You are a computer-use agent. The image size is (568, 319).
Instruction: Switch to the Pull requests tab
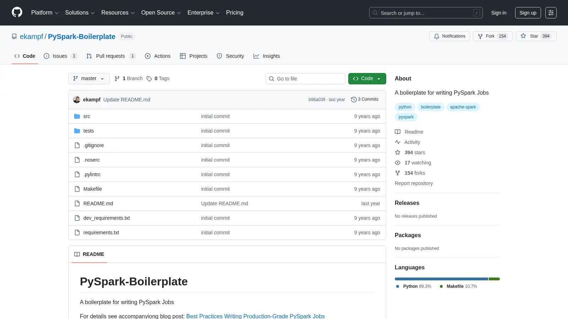[x=111, y=56]
